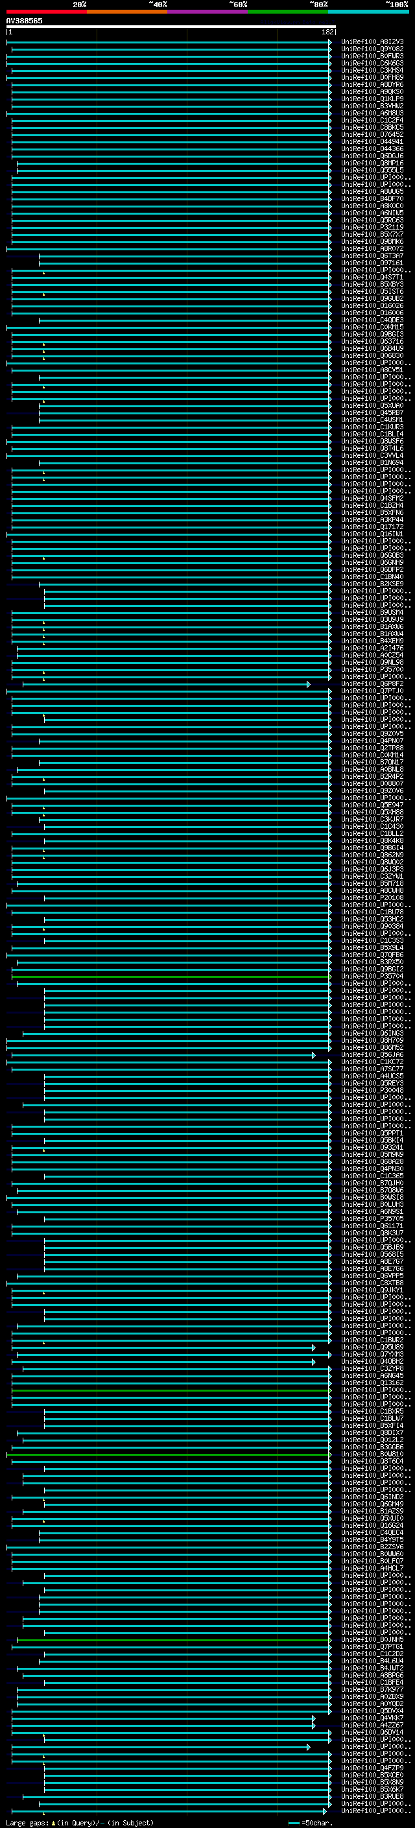Click hit label UniRef100_O44366
The height and width of the screenshot is (1828, 415).
click(372, 148)
